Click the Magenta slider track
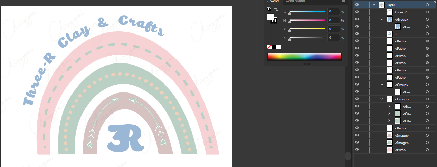This screenshot has height=167, width=437. pos(307,20)
